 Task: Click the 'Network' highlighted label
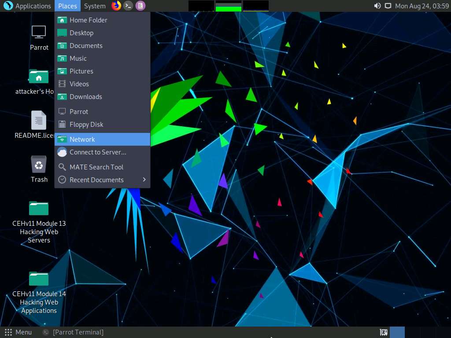[x=82, y=139]
